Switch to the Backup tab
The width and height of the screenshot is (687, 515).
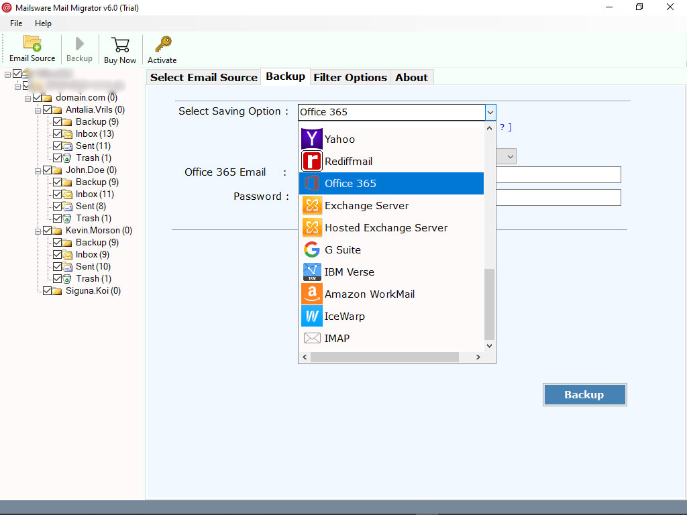[285, 76]
